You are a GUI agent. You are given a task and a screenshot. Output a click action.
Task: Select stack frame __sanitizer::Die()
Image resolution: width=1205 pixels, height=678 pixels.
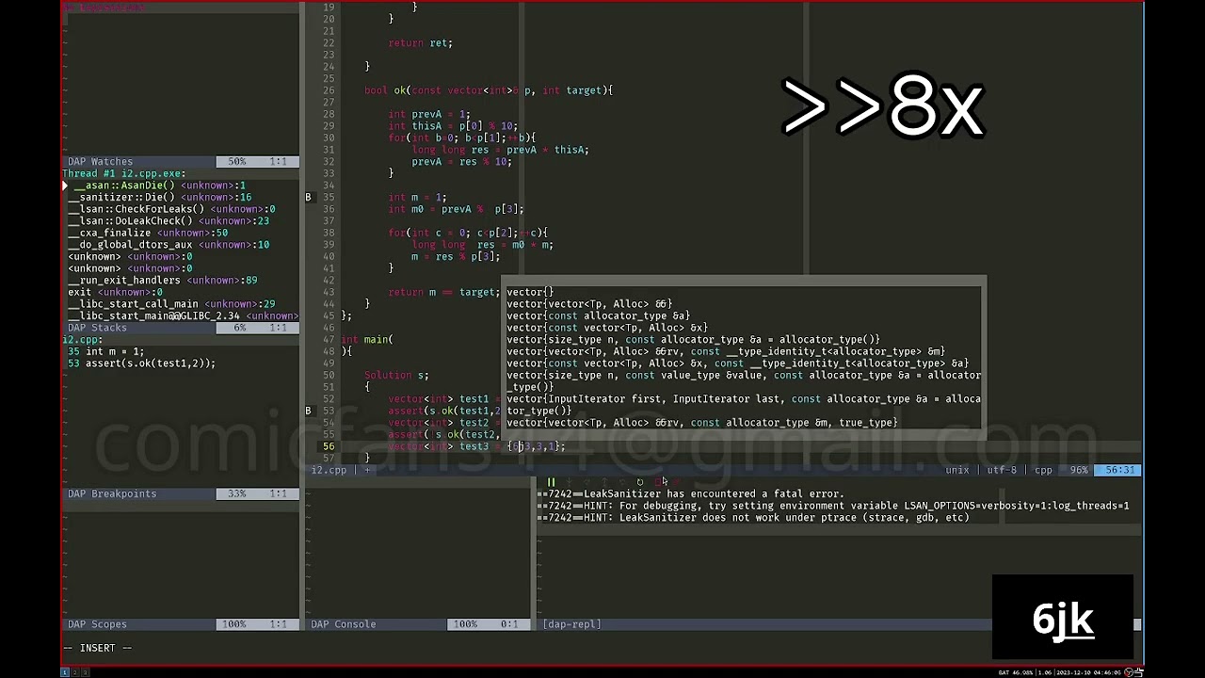click(x=159, y=197)
